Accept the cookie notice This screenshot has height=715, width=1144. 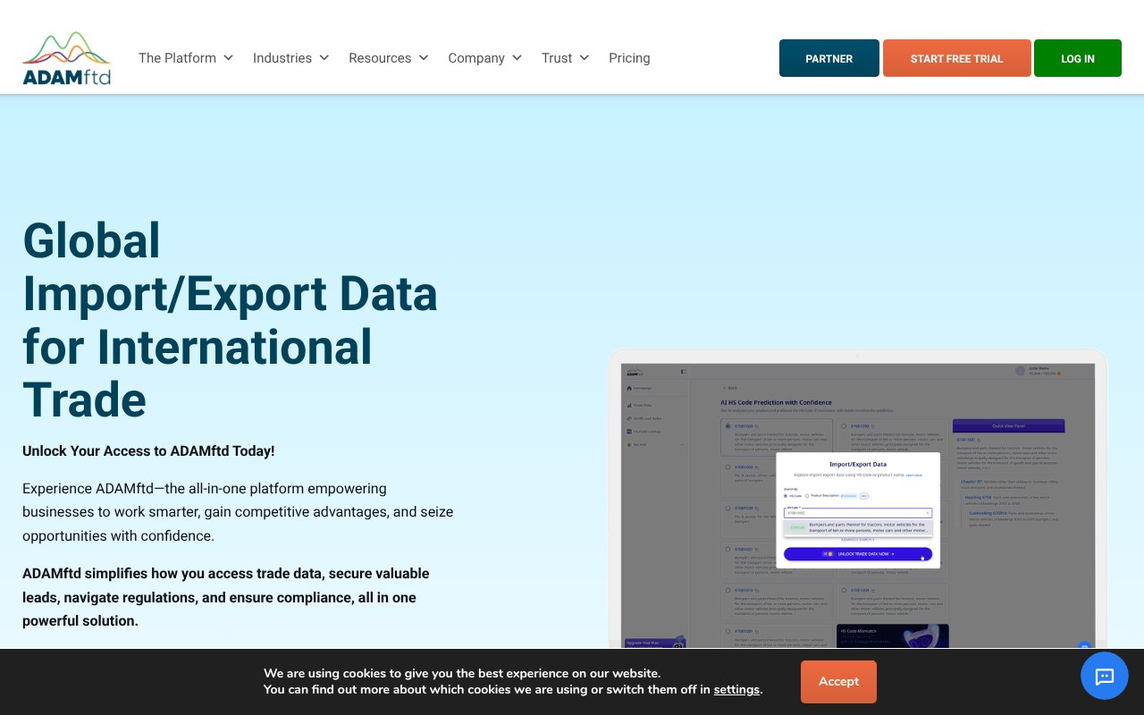[x=838, y=681]
